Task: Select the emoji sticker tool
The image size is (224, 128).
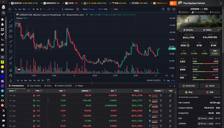Action: (11, 52)
